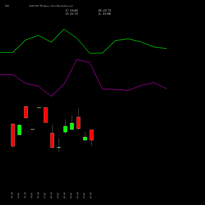This screenshot has width=205, height=205.
Task: Click the IND symbol label
Action: click(x=7, y=6)
